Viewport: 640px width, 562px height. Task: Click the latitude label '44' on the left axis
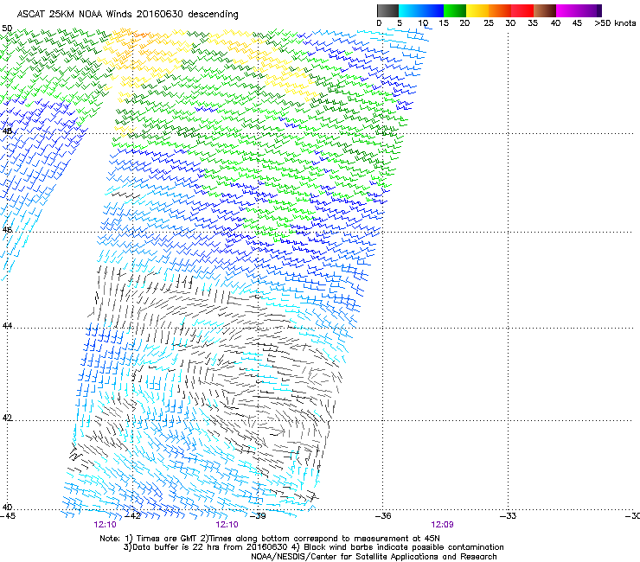pos(7,326)
